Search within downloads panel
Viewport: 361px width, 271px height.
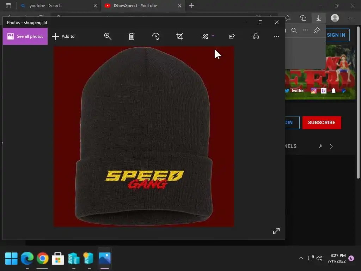294,30
